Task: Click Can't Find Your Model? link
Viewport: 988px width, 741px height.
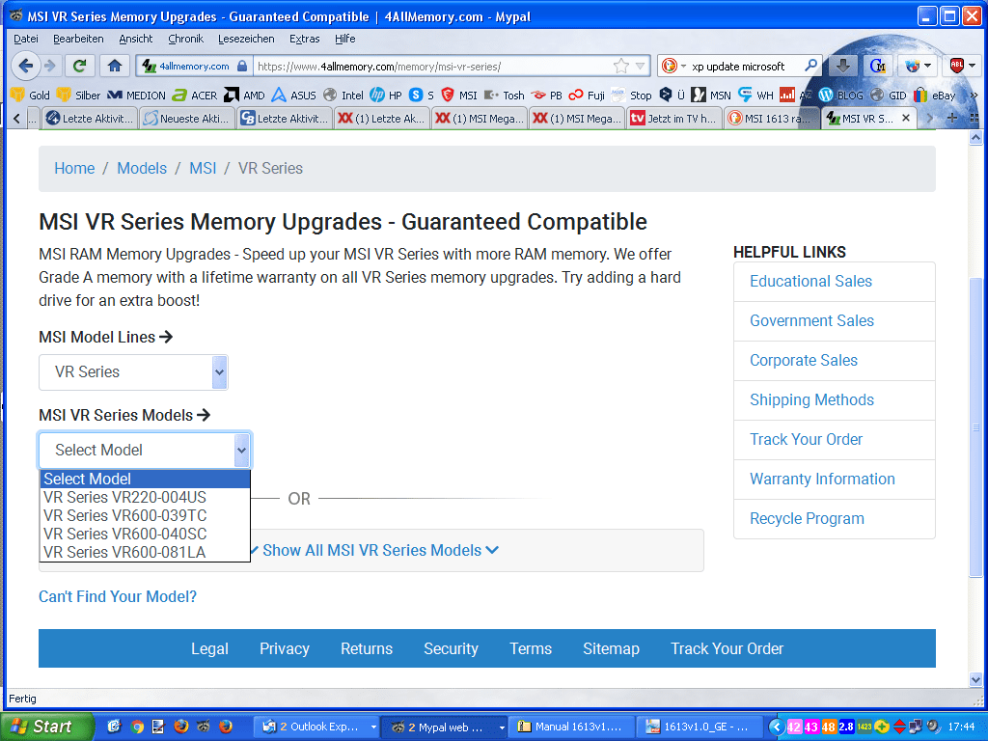Action: click(x=118, y=596)
